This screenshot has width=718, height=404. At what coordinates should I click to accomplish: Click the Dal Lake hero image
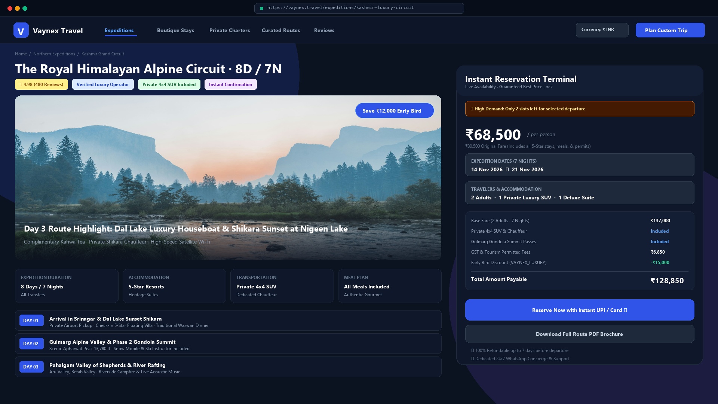(228, 178)
